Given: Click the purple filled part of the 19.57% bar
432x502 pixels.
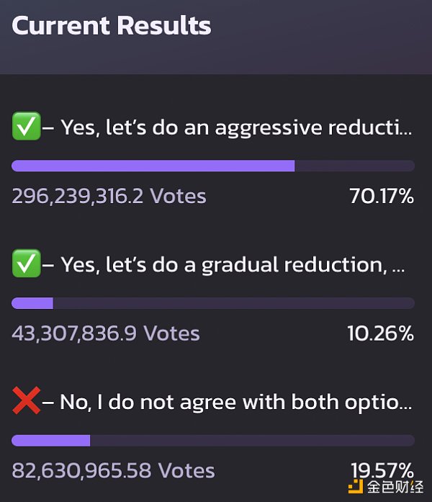Looking at the screenshot, I should point(50,440).
